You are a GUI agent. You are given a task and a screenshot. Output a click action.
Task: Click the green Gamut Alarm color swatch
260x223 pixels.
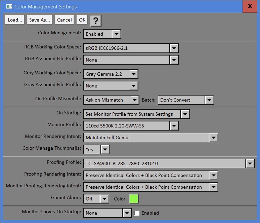click(x=133, y=199)
